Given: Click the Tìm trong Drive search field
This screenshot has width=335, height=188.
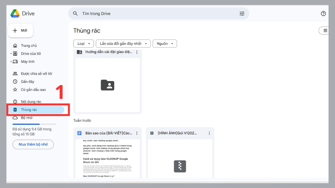Looking at the screenshot, I should pos(158,13).
